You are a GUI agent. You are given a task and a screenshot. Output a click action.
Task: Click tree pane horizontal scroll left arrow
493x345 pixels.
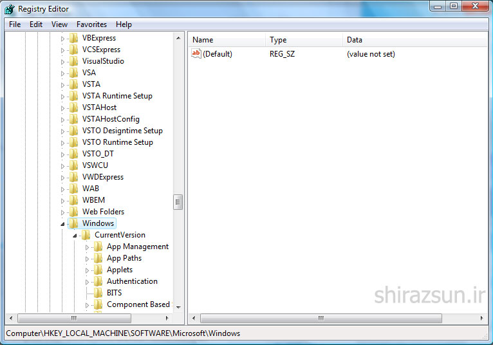pyautogui.click(x=11, y=318)
